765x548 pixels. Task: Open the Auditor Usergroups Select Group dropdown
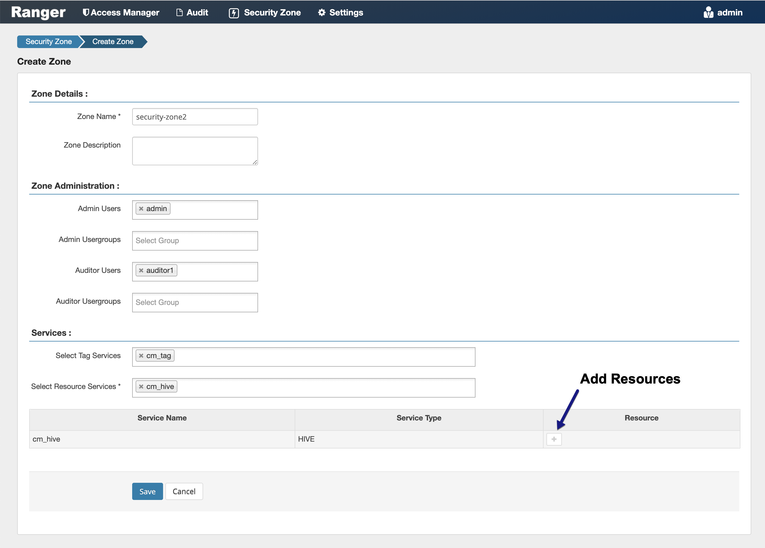coord(195,303)
